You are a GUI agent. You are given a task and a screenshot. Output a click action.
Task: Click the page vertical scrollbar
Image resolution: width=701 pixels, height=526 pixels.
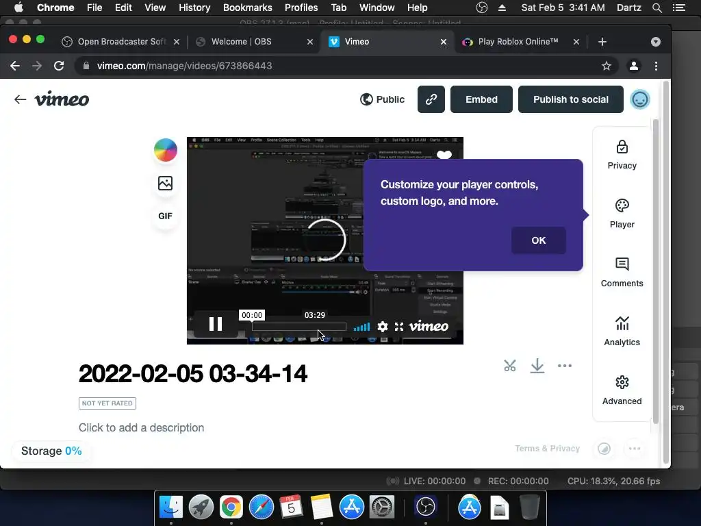665,272
